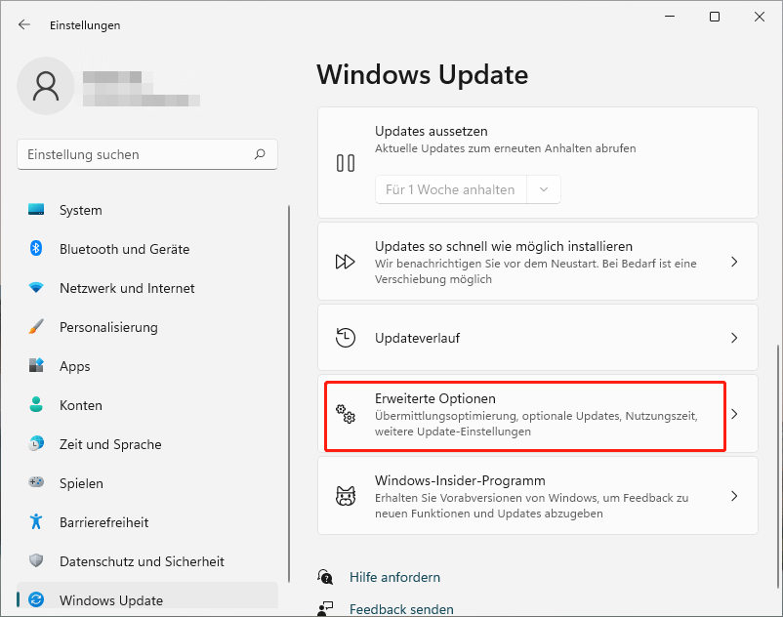Image resolution: width=783 pixels, height=617 pixels.
Task: Open the System settings category
Action: point(147,210)
